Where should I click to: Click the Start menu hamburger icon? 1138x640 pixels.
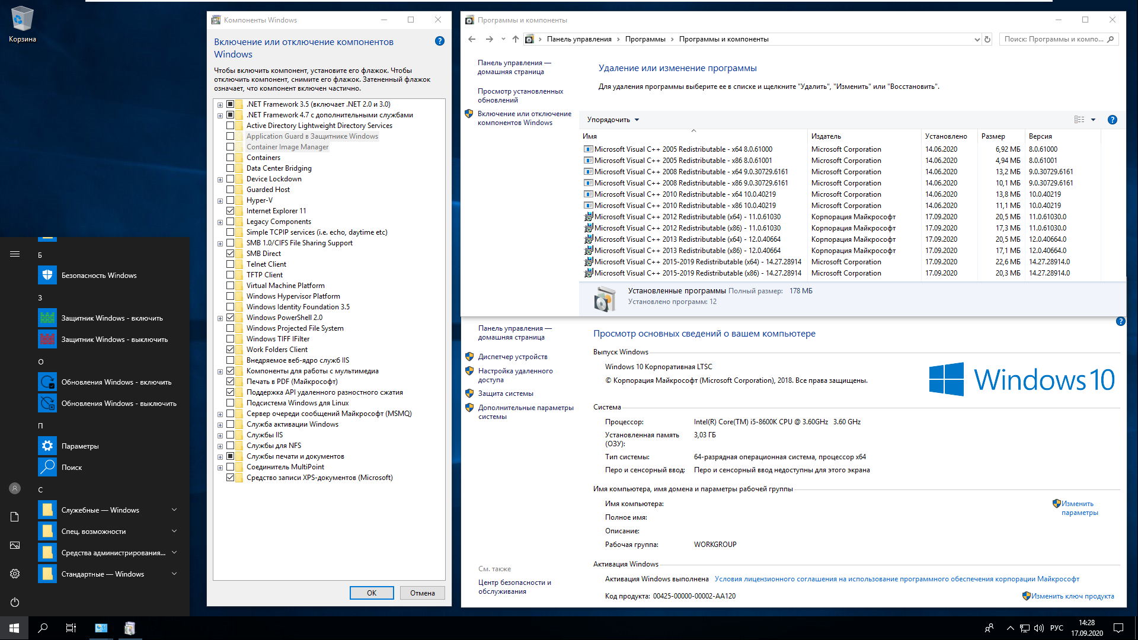pos(15,254)
